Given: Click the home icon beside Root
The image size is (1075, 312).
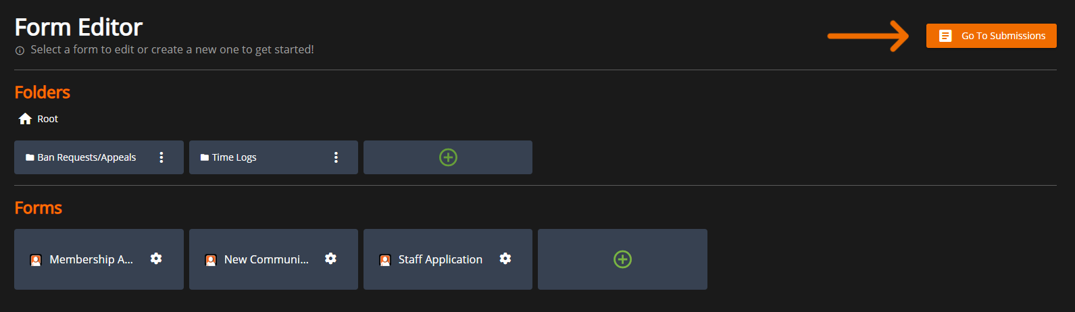Looking at the screenshot, I should 26,119.
